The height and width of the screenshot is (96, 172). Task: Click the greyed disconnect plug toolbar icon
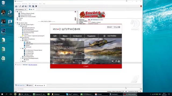(x=20, y=6)
